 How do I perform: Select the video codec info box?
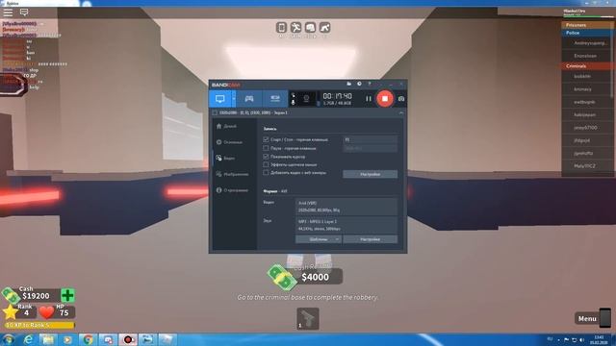[x=346, y=207]
